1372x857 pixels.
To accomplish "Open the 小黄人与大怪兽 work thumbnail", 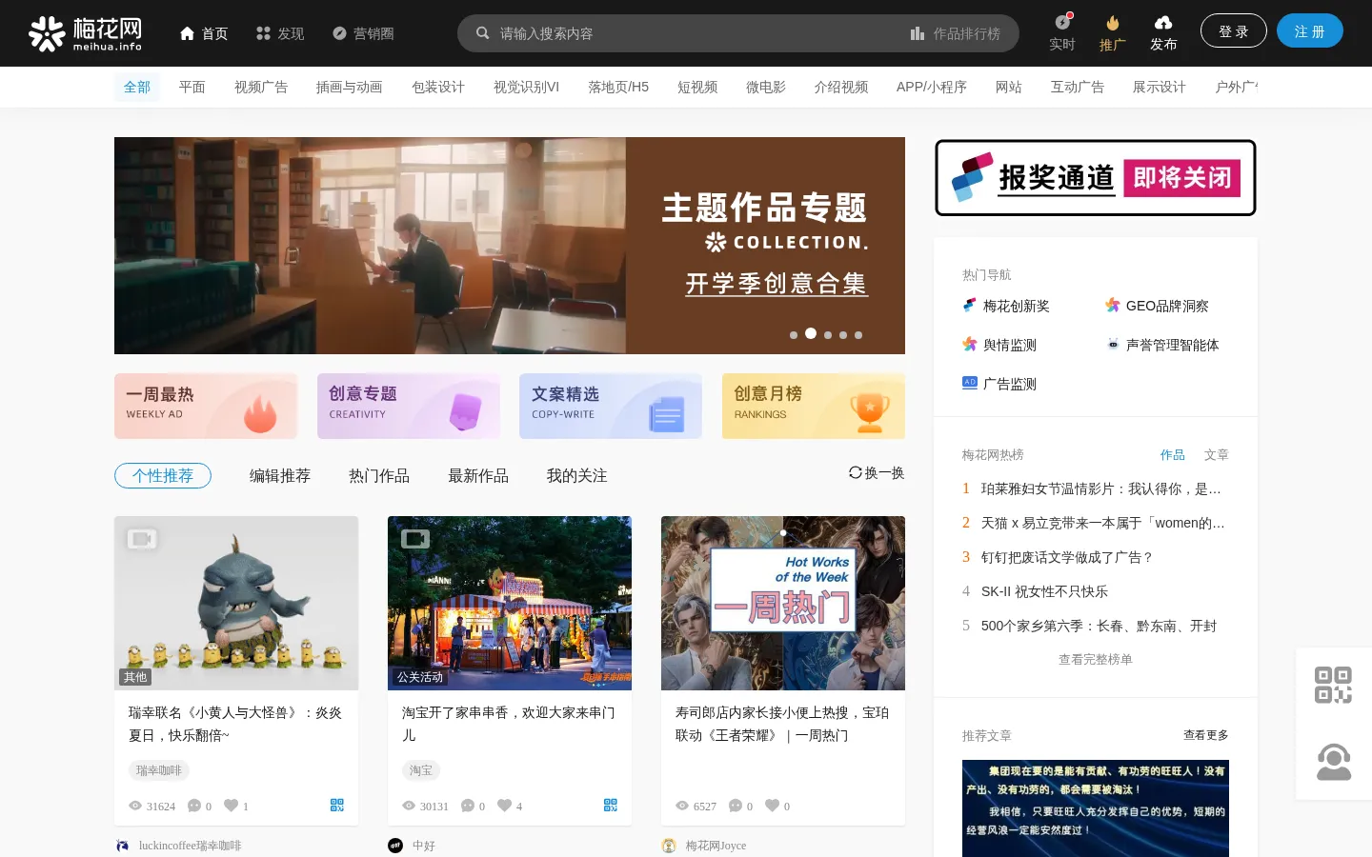I will click(x=236, y=603).
